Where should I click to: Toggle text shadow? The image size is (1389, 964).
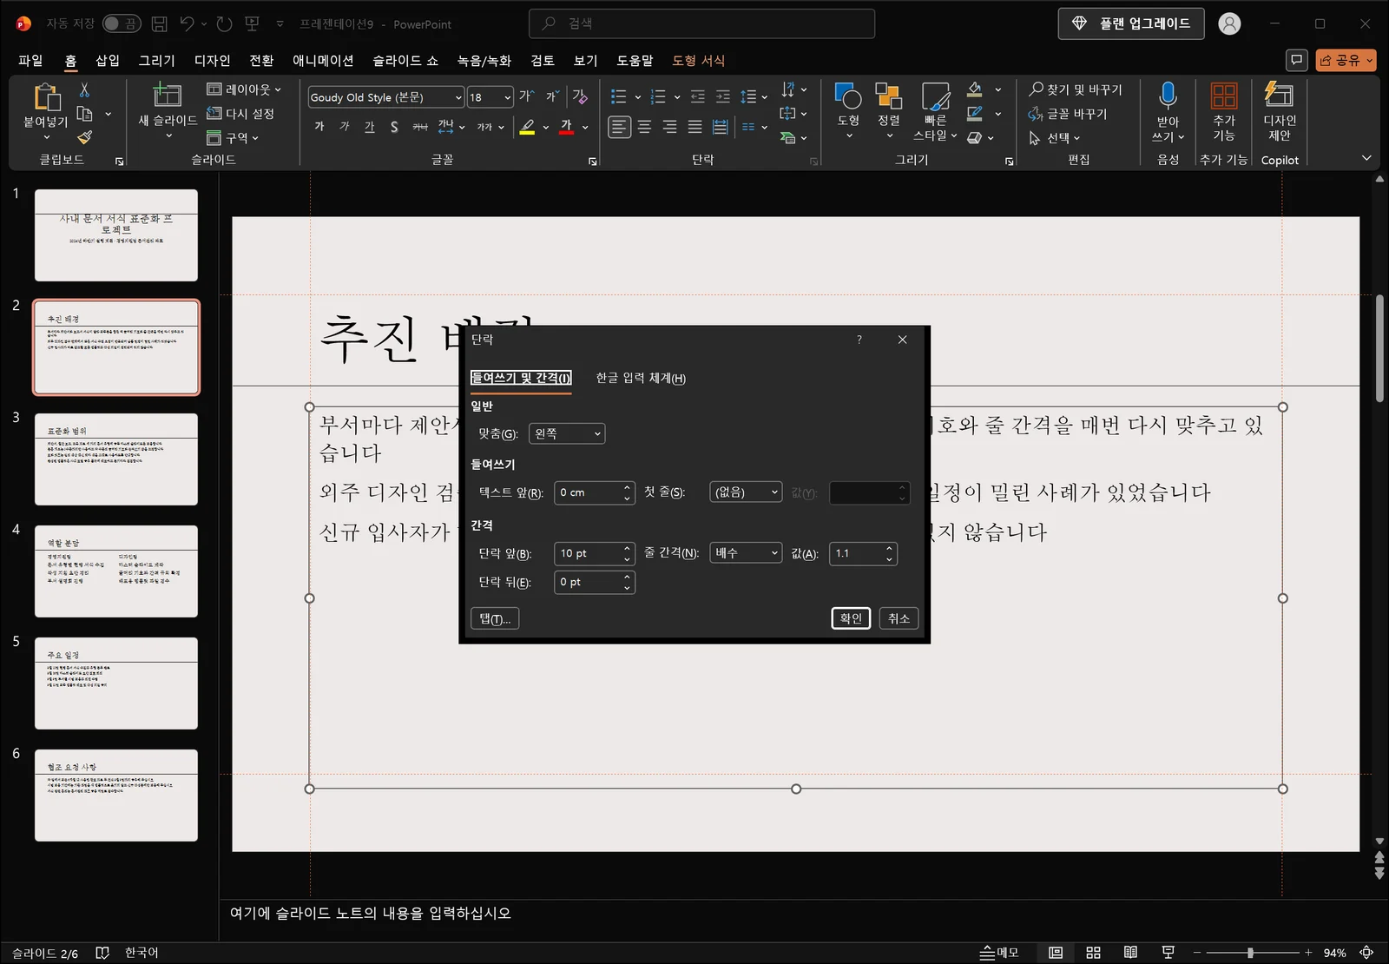pos(394,127)
